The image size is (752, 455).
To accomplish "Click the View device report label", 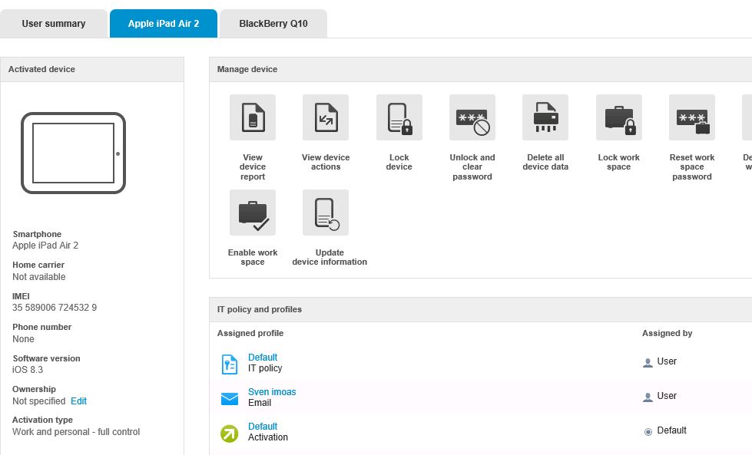I will tap(253, 167).
